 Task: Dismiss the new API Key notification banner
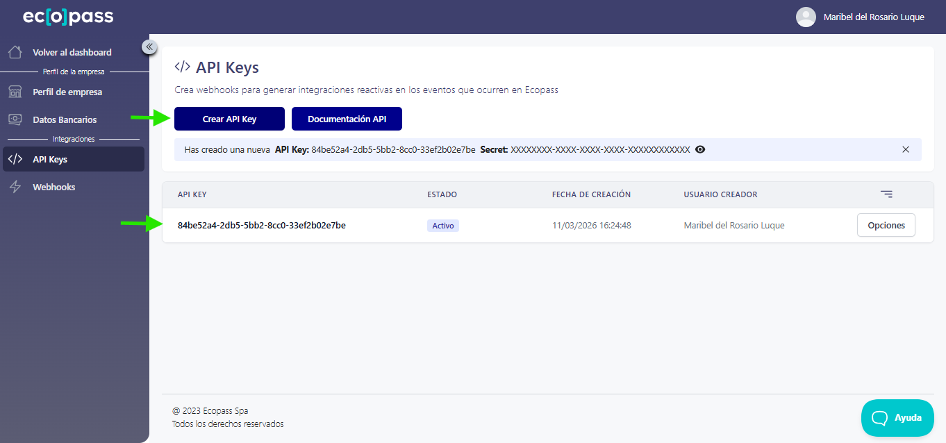point(906,149)
